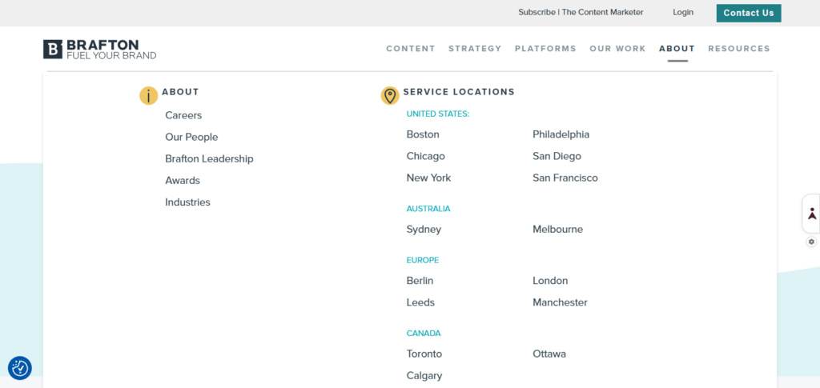The height and width of the screenshot is (388, 820).
Task: Click the Service Locations heading
Action: [x=459, y=92]
